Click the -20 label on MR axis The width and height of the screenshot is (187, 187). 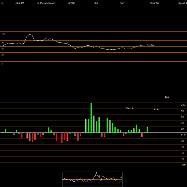point(183,141)
